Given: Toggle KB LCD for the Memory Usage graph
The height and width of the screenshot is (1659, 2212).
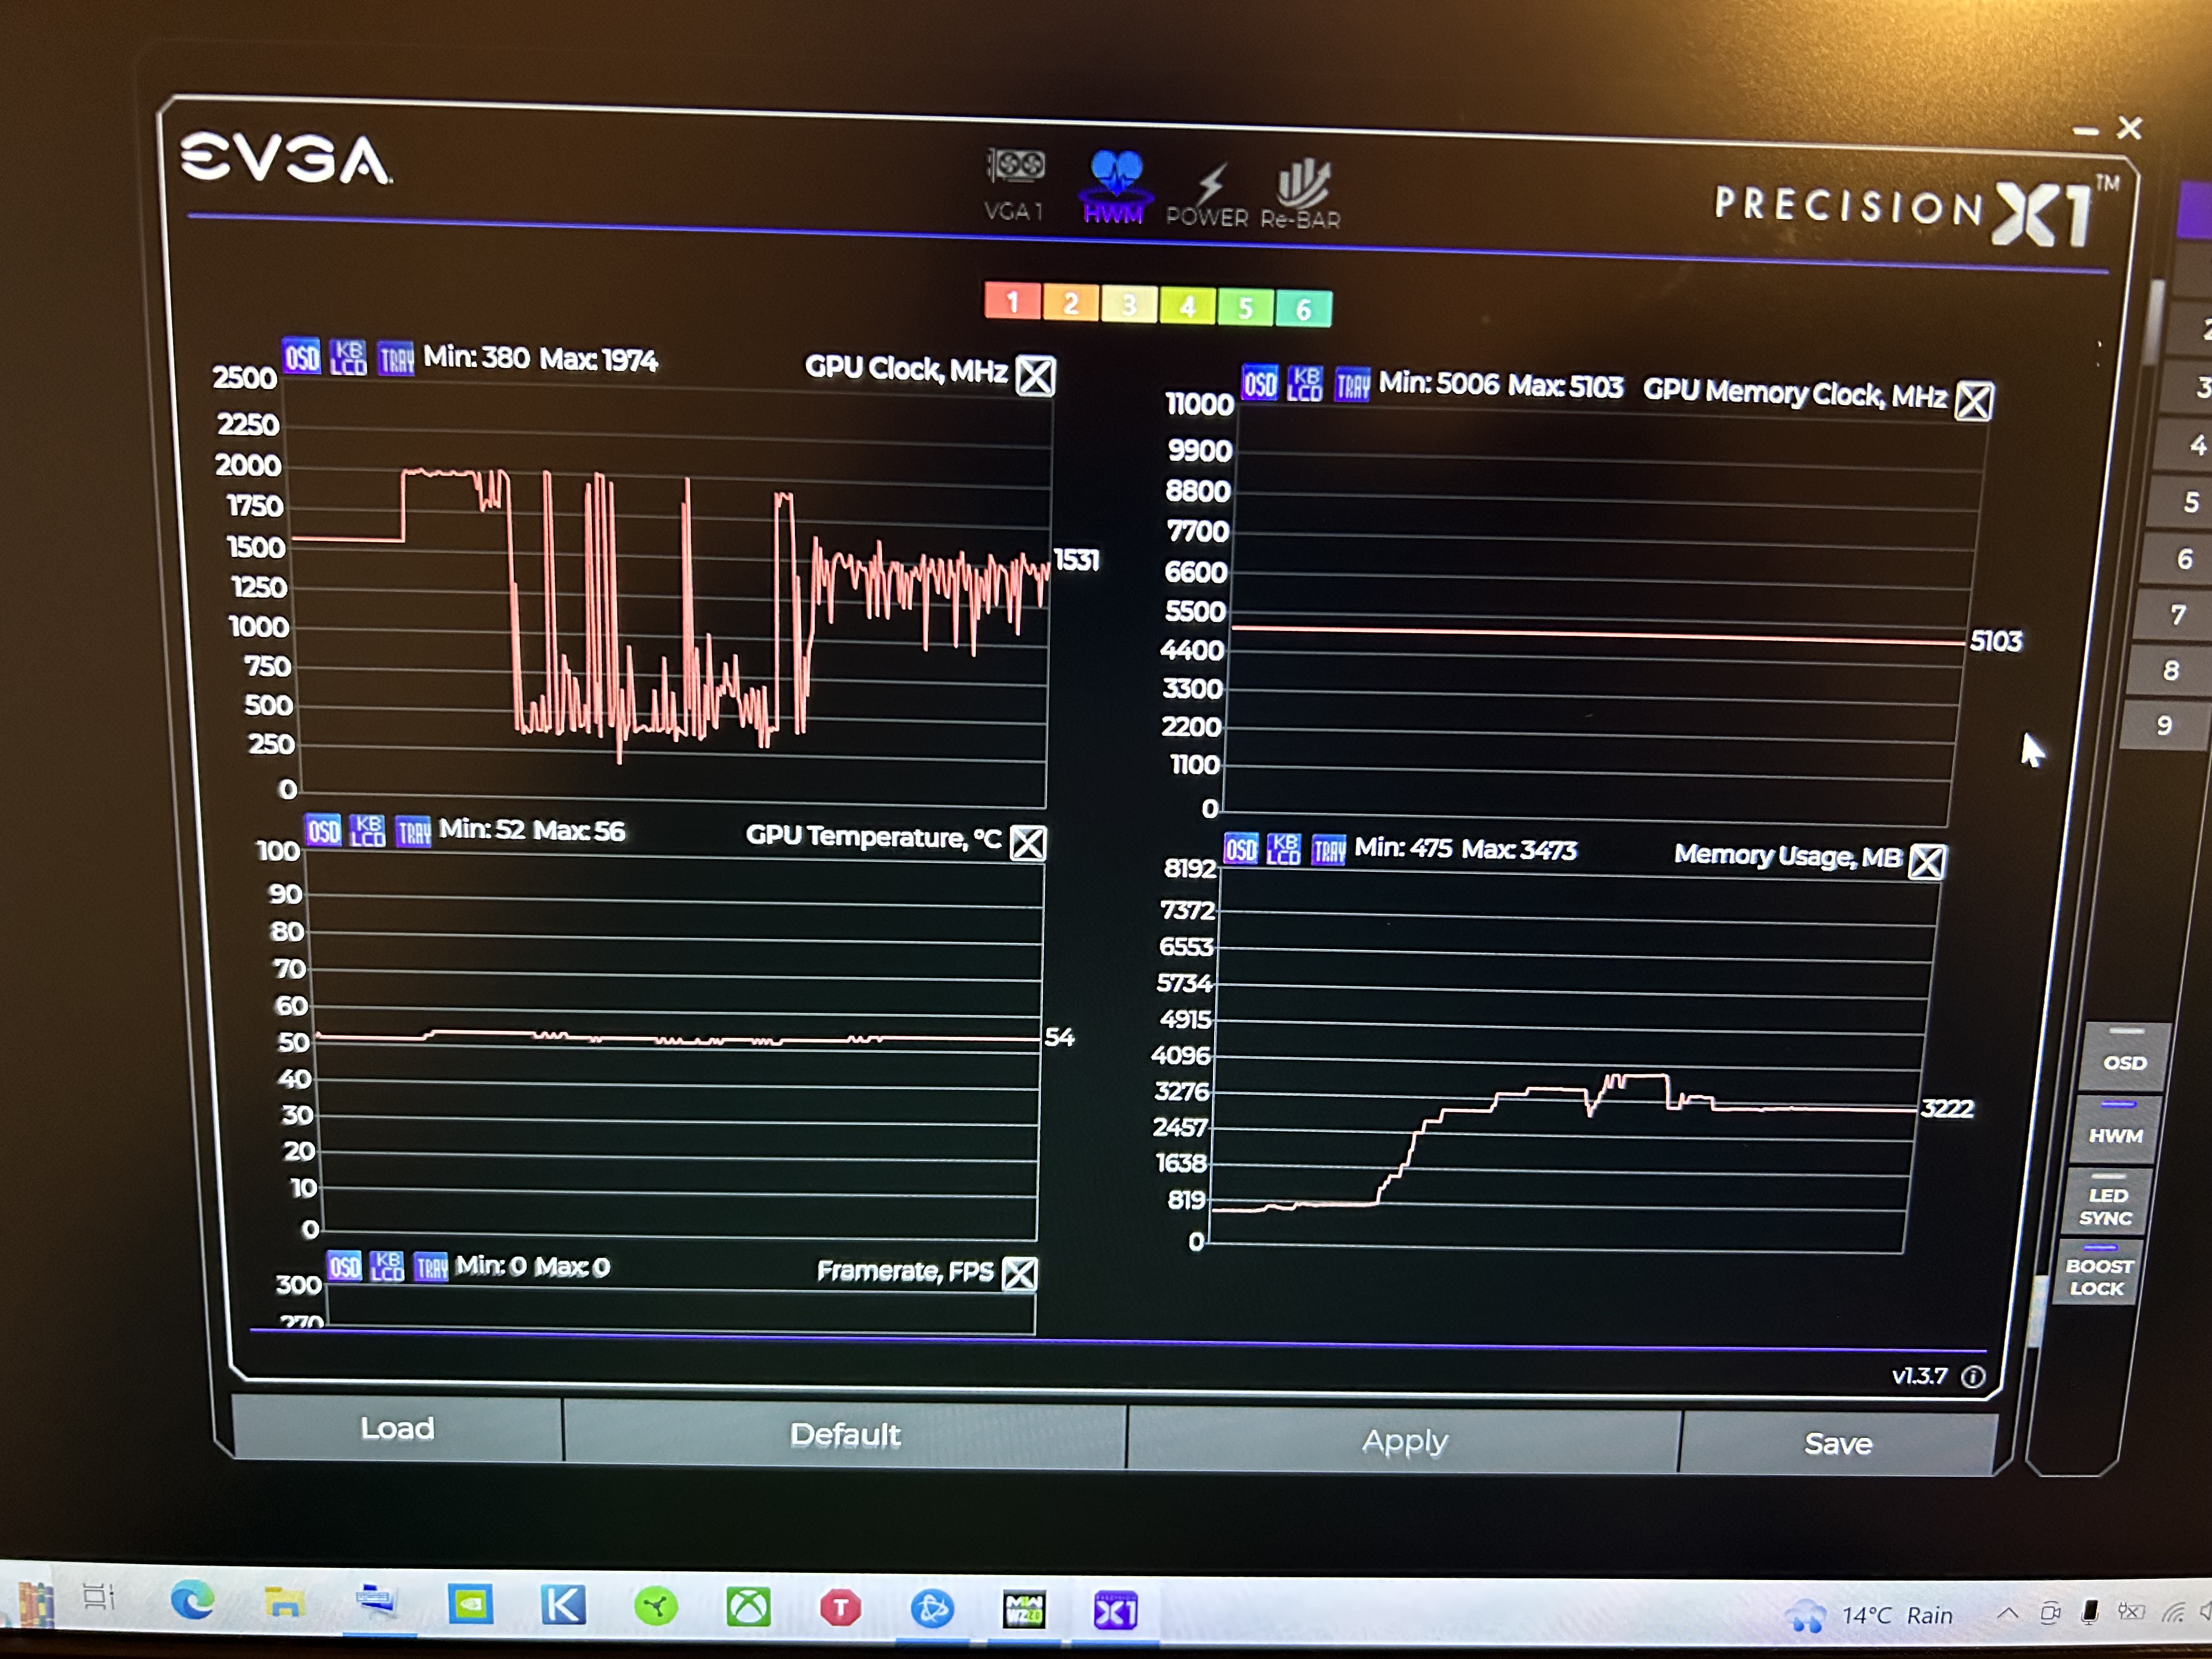Looking at the screenshot, I should [1284, 850].
